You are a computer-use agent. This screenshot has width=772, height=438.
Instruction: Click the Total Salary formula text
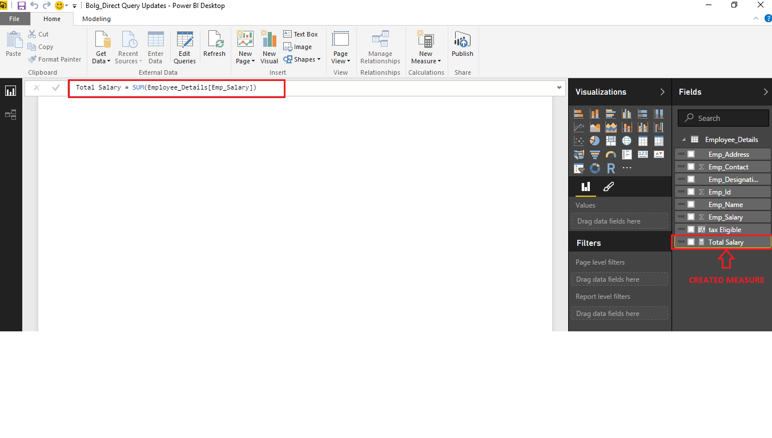point(166,88)
